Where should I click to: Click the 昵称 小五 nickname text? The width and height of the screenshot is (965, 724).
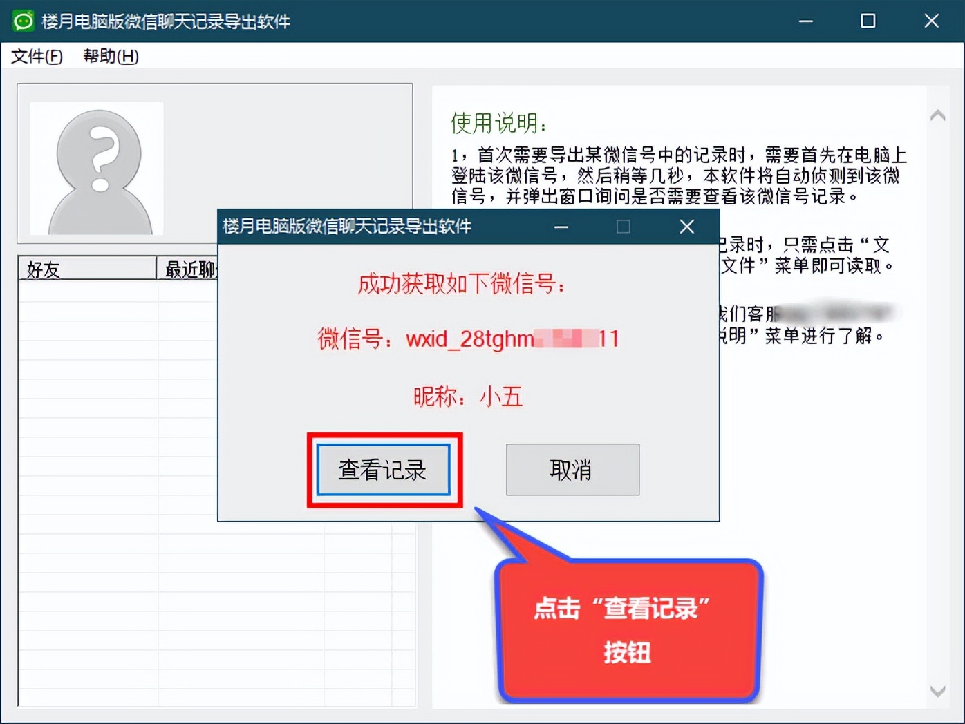[467, 397]
